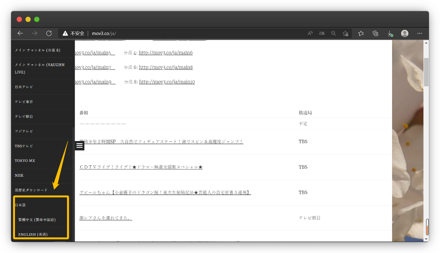Click the 放送局 column header
Screen dimensions: 440x253
click(x=305, y=113)
